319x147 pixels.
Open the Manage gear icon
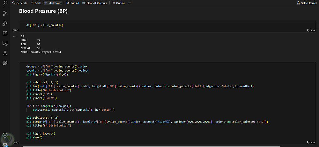(x=5, y=144)
